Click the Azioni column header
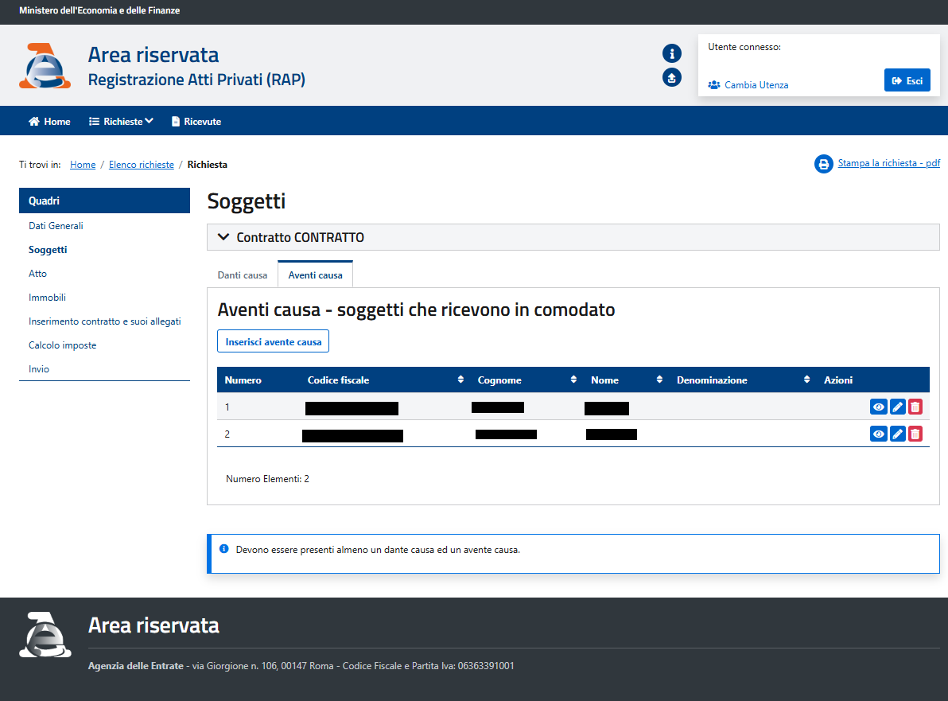Viewport: 948px width, 701px height. (x=838, y=380)
